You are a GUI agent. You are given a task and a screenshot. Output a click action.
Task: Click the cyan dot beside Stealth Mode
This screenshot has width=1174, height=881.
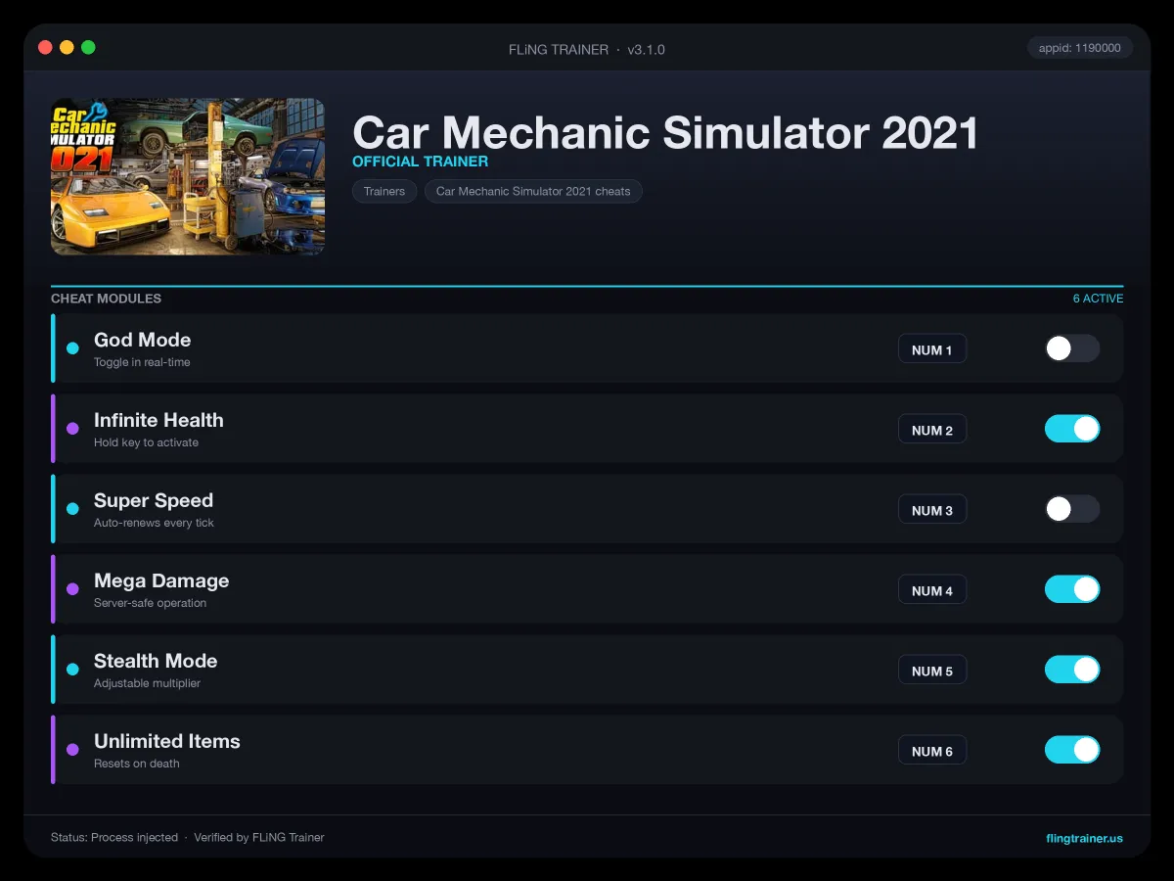pyautogui.click(x=72, y=670)
